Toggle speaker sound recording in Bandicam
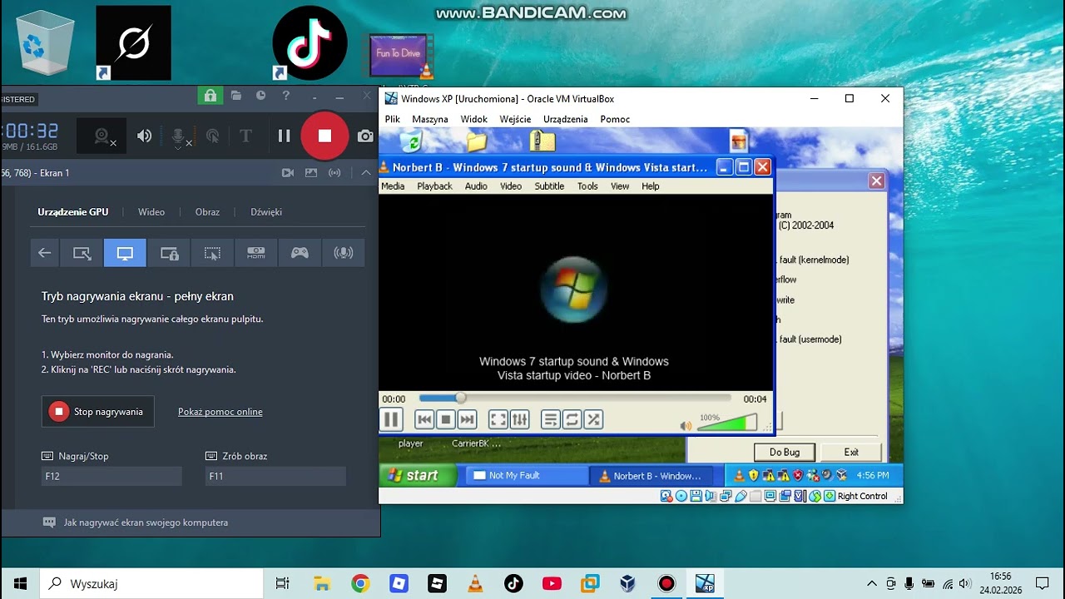This screenshot has width=1065, height=599. (145, 136)
